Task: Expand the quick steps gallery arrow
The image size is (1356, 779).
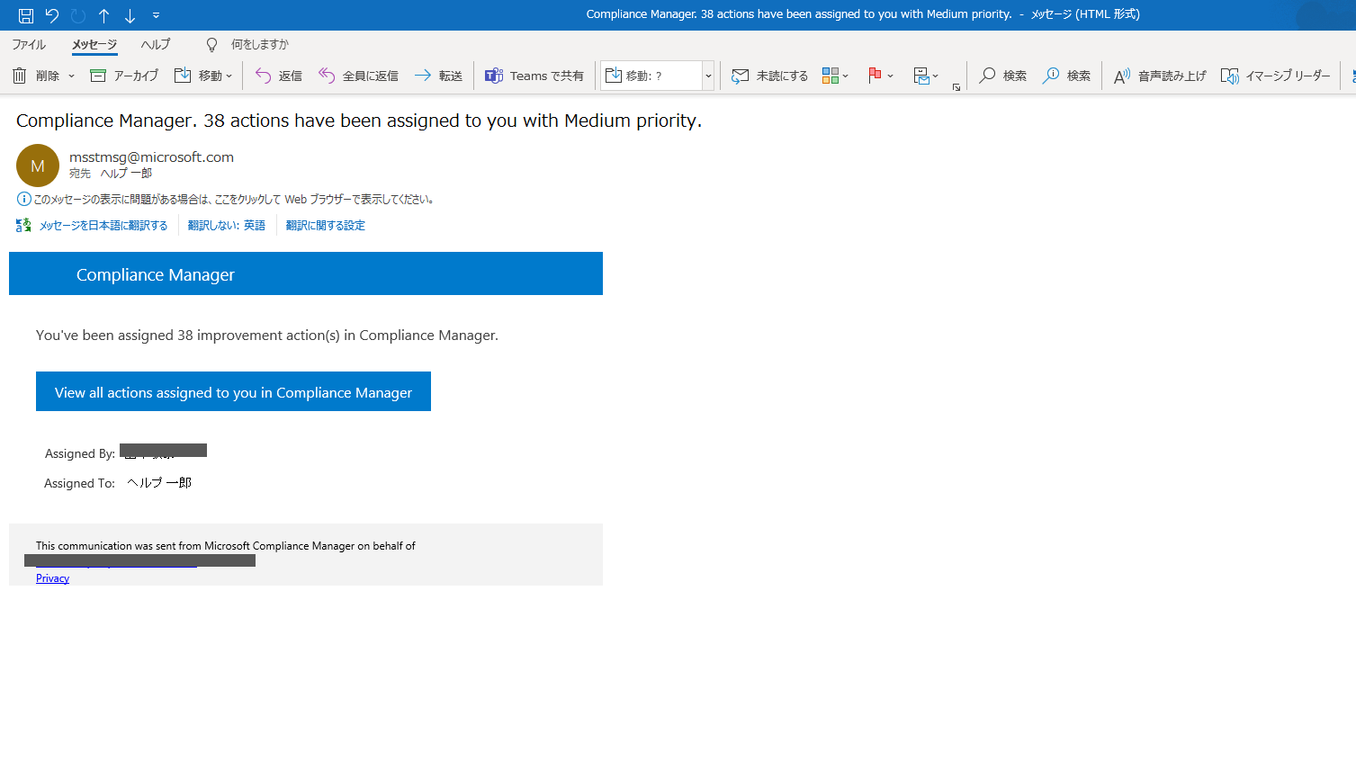Action: tap(708, 76)
